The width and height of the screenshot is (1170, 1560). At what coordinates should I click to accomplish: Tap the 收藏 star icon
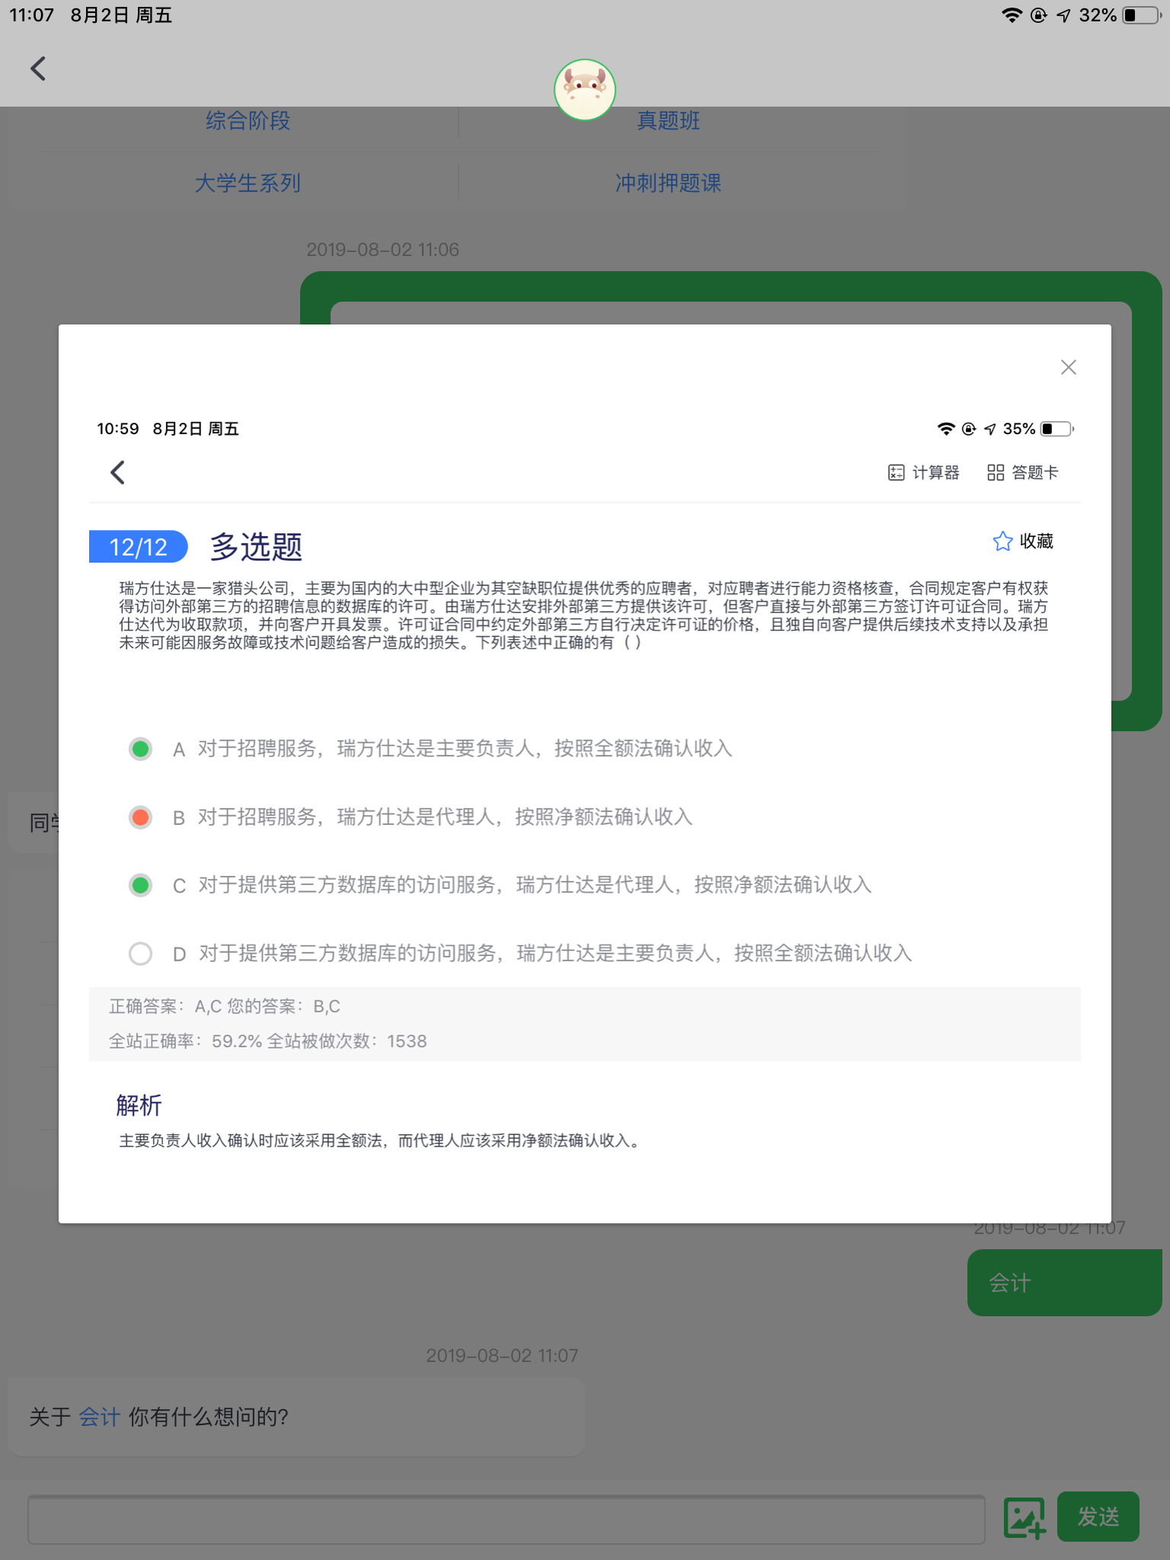coord(1002,541)
